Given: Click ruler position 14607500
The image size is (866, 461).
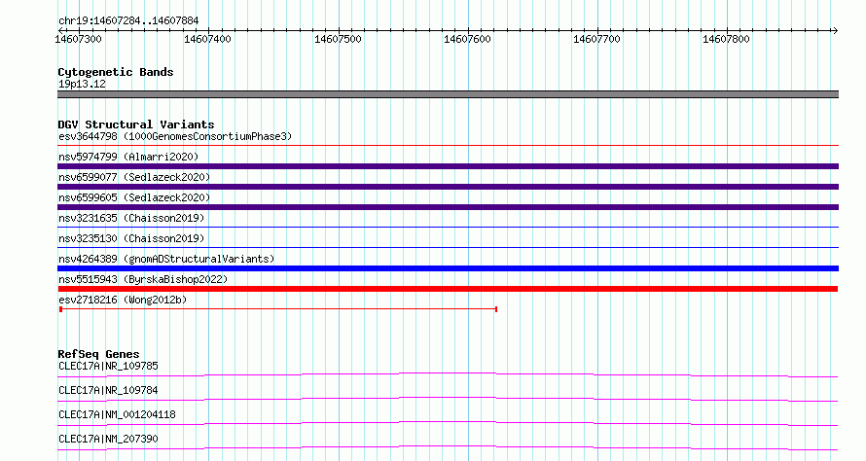Looking at the screenshot, I should (x=338, y=39).
